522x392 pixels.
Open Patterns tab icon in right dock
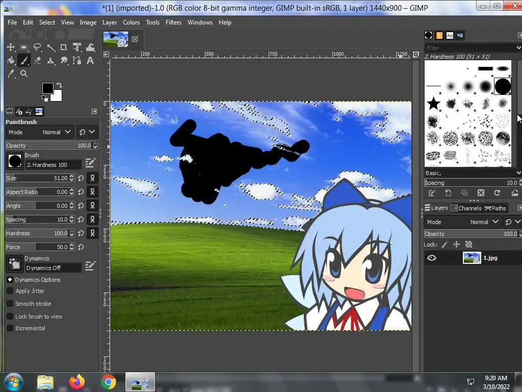click(x=439, y=35)
